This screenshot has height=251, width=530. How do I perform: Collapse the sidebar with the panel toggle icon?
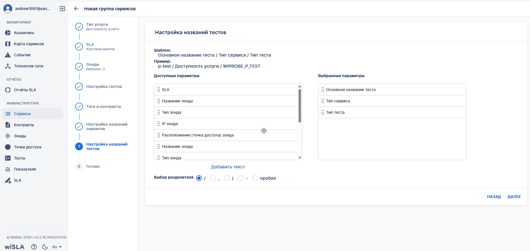[x=62, y=9]
